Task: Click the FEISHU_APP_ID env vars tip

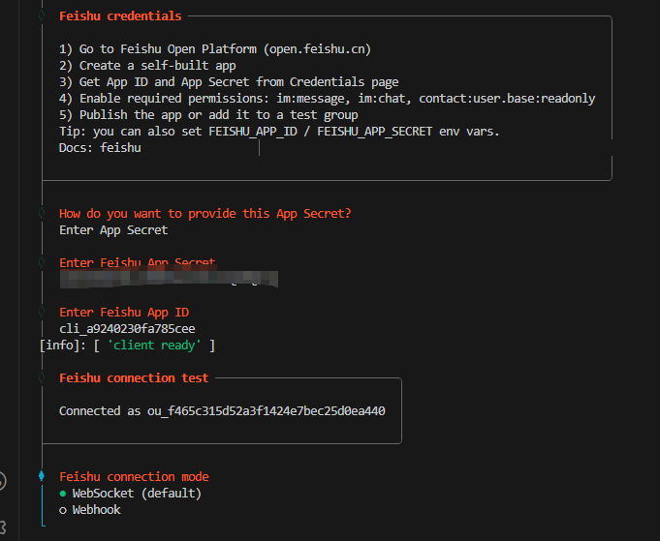Action: pyautogui.click(x=279, y=132)
